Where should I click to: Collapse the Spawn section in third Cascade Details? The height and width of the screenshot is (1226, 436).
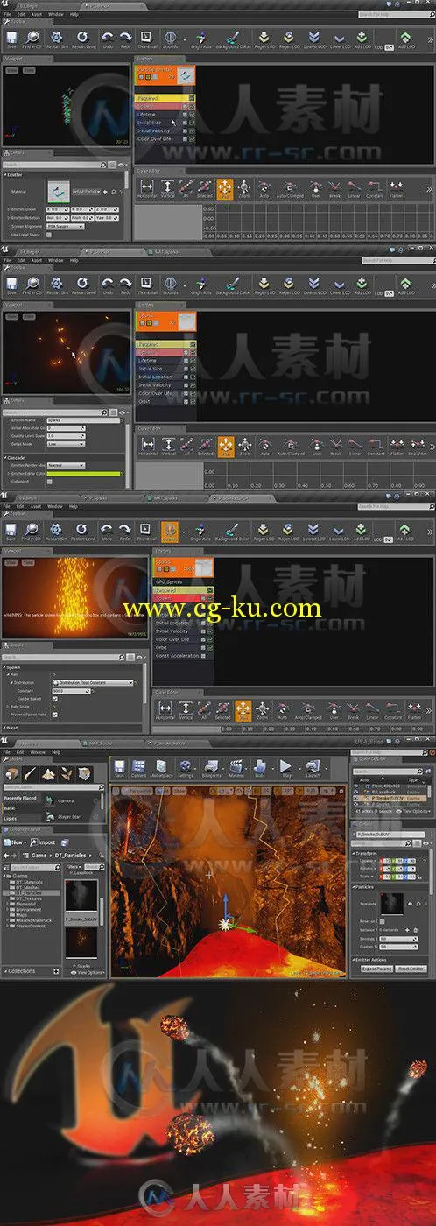point(4,666)
